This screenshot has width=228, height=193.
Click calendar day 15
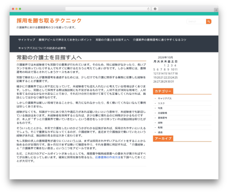tap(166, 73)
